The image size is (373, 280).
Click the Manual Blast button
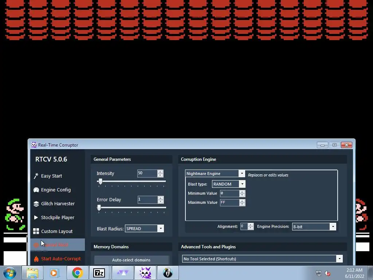pyautogui.click(x=57, y=245)
